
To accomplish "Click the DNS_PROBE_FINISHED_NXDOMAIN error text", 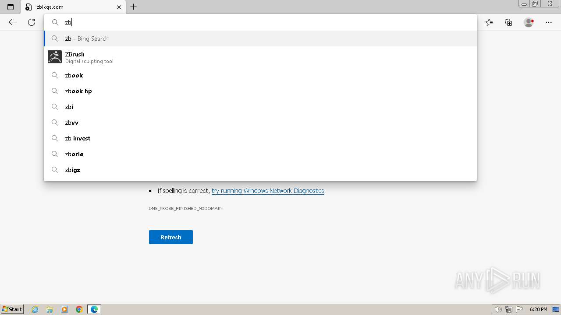I will pyautogui.click(x=185, y=208).
